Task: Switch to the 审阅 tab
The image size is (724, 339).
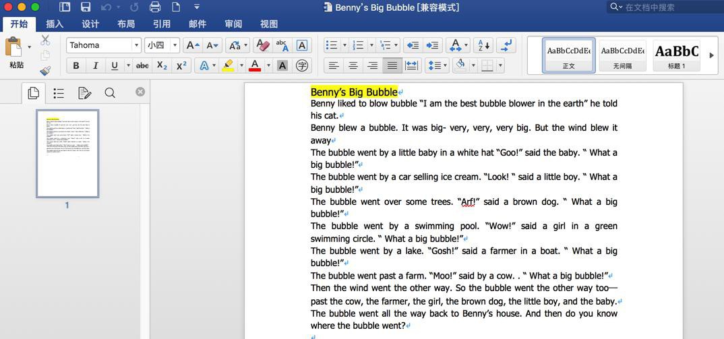Action: click(233, 24)
